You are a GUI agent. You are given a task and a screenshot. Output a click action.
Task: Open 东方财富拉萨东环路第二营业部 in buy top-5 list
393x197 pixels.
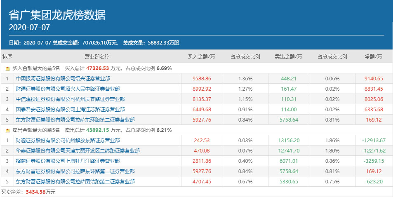click(x=75, y=120)
